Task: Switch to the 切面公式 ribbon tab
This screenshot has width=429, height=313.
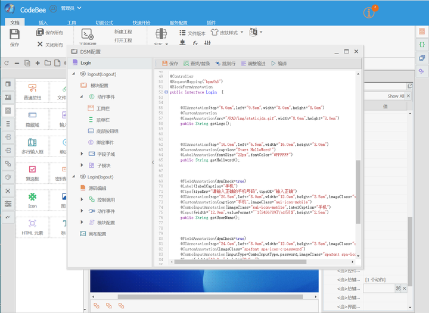Action: coord(104,23)
